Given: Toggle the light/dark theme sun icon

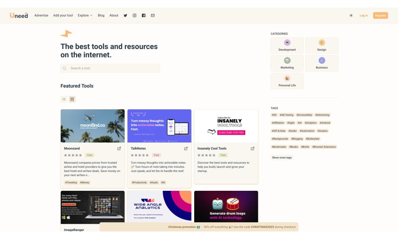Looking at the screenshot, I should pyautogui.click(x=351, y=16).
